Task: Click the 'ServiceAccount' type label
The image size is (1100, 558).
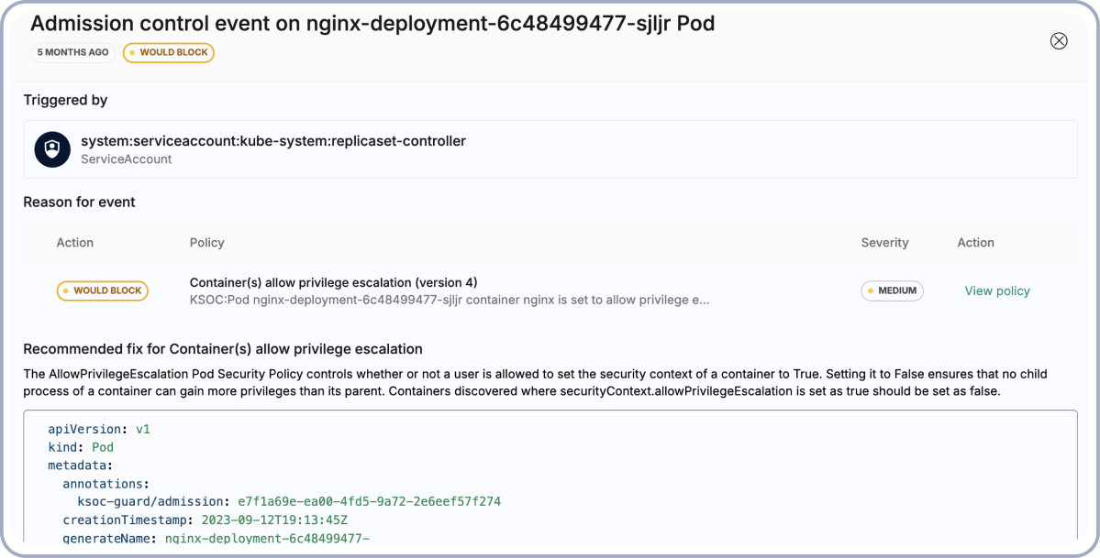Action: (x=126, y=159)
